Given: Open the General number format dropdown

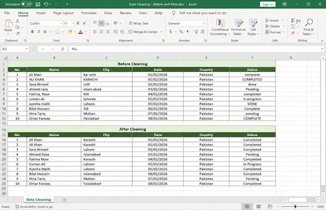Looking at the screenshot, I should pyautogui.click(x=203, y=23).
